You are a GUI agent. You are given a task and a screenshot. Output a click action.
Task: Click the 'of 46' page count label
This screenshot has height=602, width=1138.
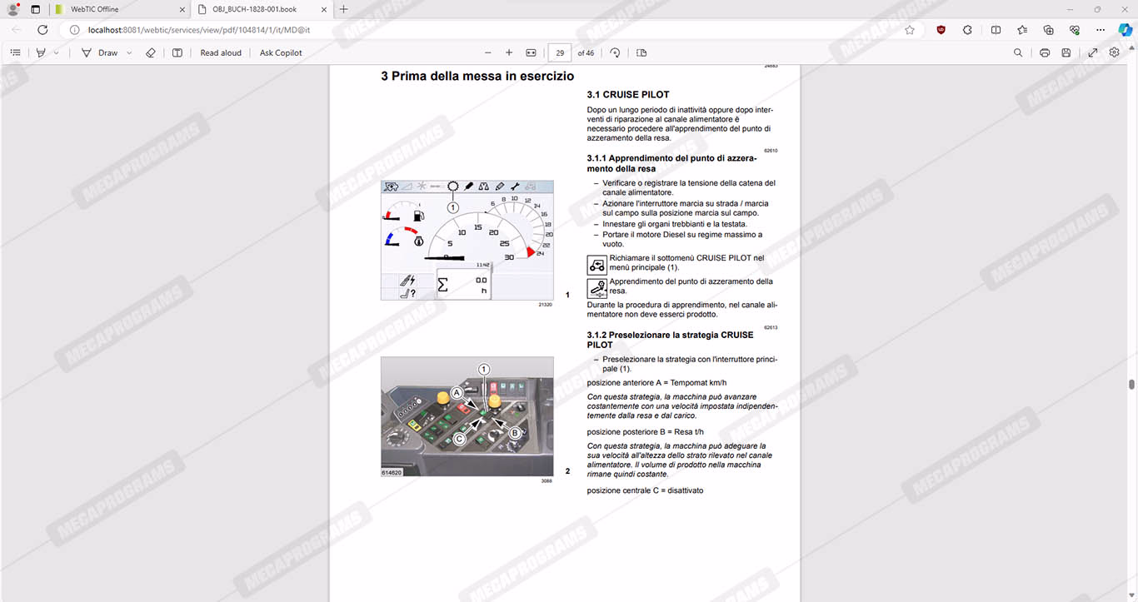tap(586, 52)
